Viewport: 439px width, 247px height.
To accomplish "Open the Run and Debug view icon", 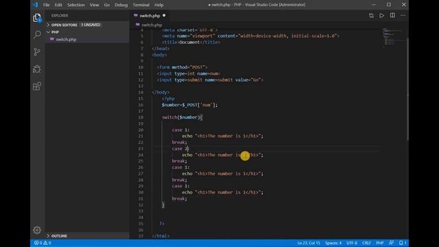I will pos(37,69).
